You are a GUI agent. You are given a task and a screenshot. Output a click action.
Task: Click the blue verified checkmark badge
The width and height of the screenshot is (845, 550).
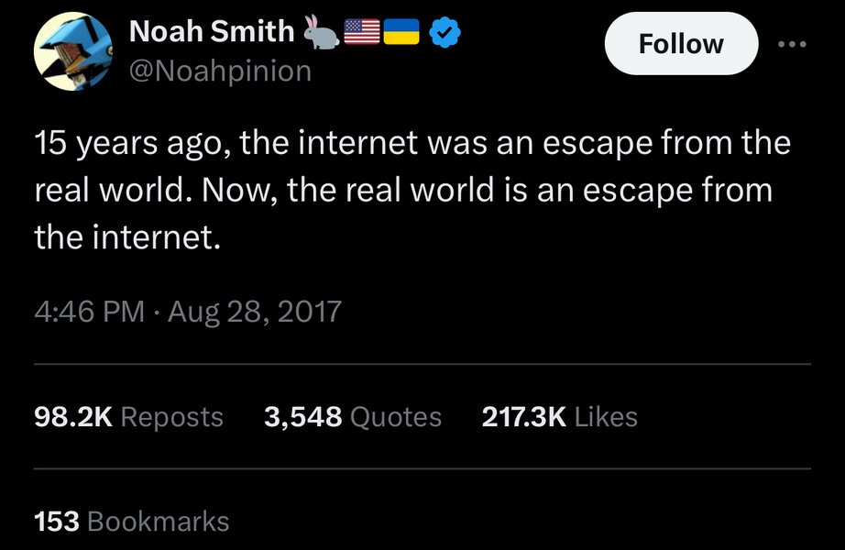444,32
